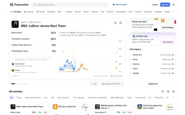Image resolution: width=185 pixels, height=115 pixels.
Task: Open the Weather category
Action: coord(158,12)
